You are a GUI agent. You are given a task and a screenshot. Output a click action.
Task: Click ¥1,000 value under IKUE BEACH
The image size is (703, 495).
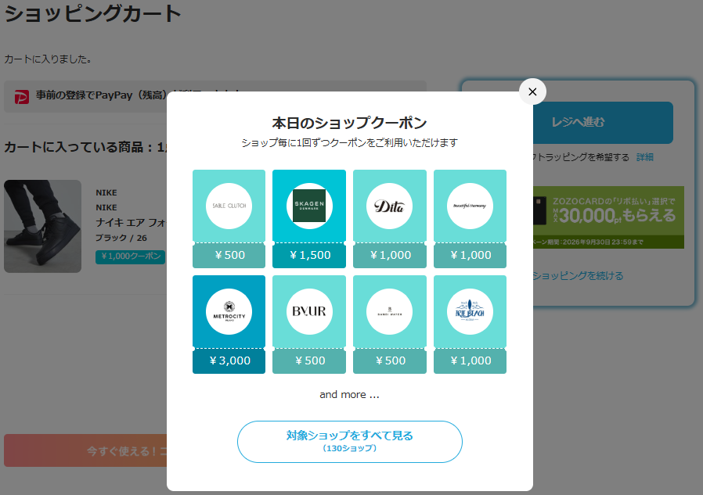pyautogui.click(x=470, y=360)
